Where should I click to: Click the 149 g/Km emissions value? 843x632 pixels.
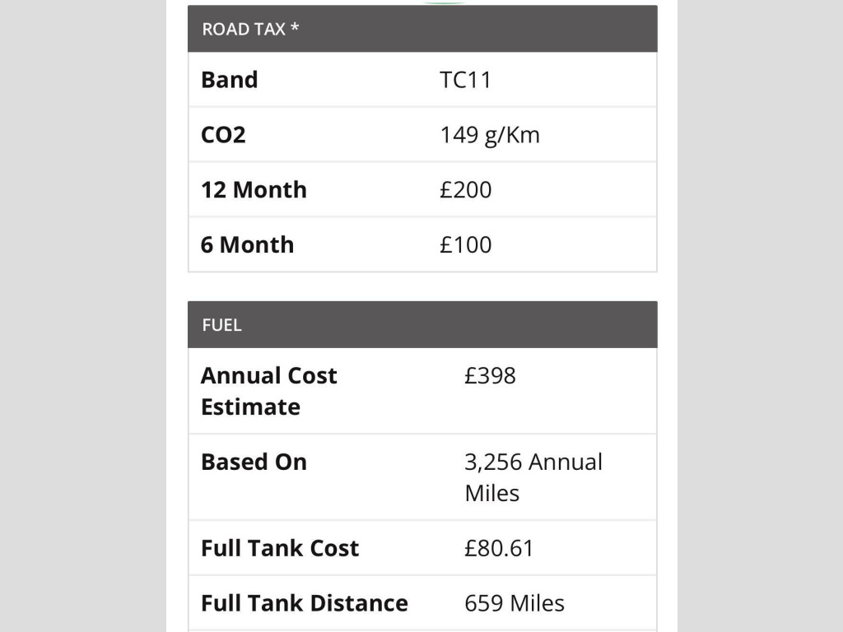pyautogui.click(x=490, y=135)
